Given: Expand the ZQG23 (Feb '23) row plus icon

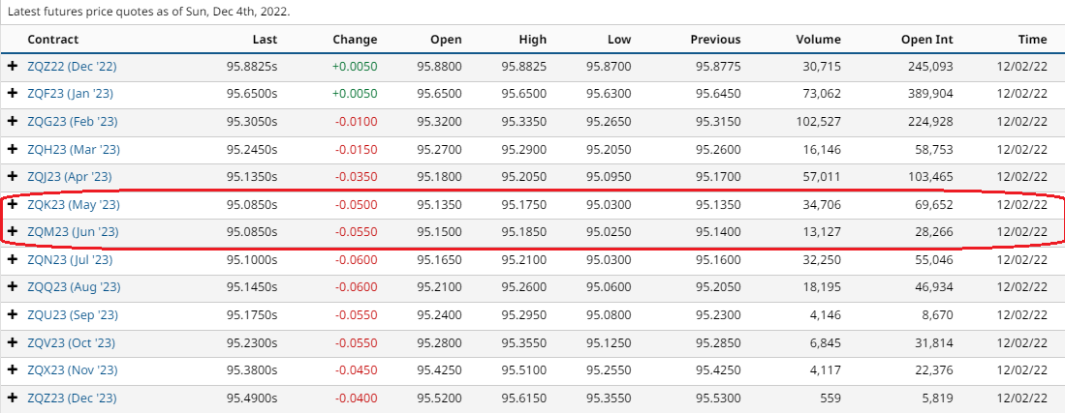Looking at the screenshot, I should [13, 123].
